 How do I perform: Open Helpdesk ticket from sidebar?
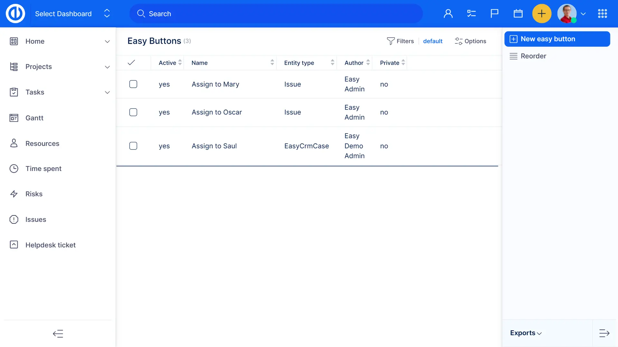(x=50, y=245)
